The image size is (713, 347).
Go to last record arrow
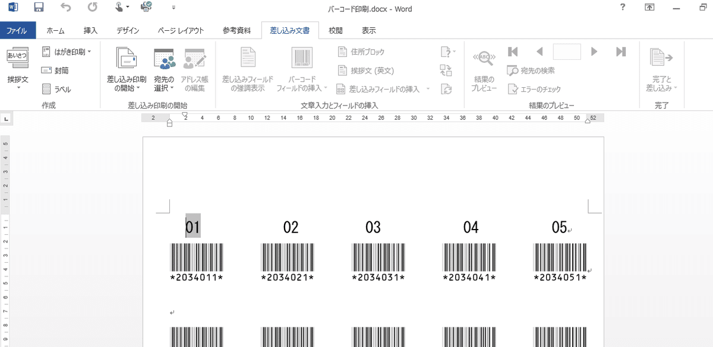coord(621,52)
